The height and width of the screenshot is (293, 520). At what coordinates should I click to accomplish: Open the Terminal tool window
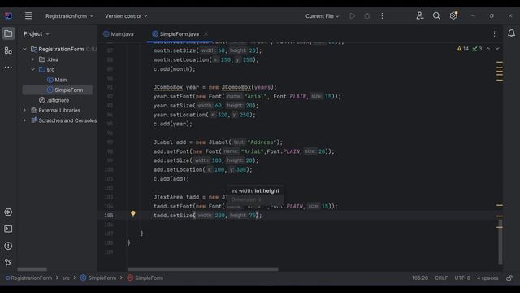(x=8, y=229)
